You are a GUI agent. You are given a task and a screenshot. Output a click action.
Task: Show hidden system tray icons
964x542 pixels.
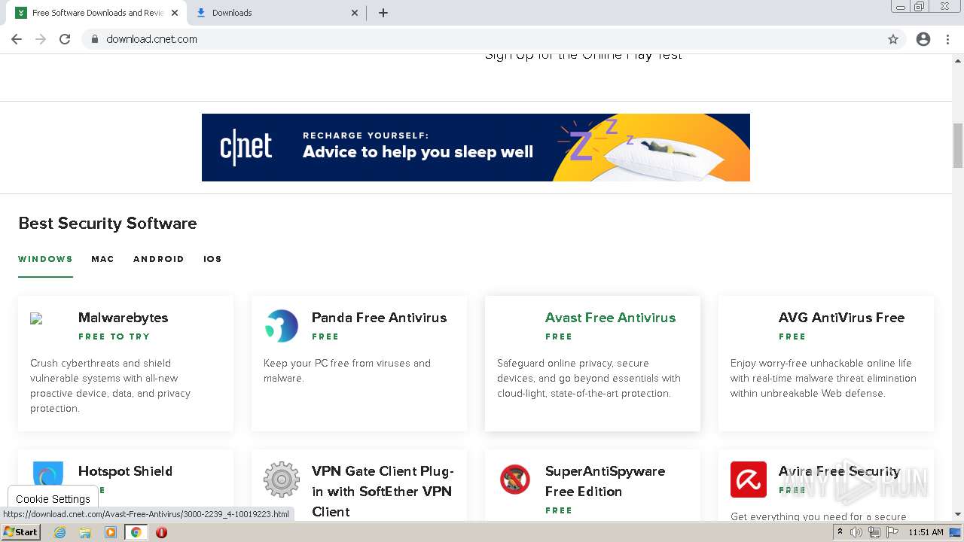pos(840,532)
